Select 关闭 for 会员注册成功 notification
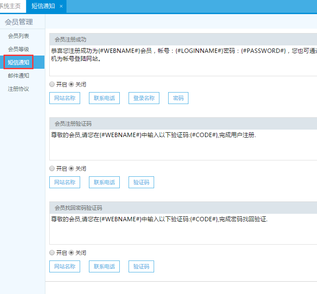 (71, 84)
